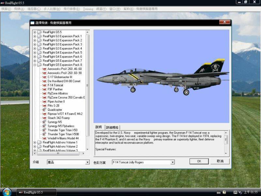Click the airplane icon beside Aeroworks ProX 260 .46-.60
261x196 pixels.
click(44, 69)
